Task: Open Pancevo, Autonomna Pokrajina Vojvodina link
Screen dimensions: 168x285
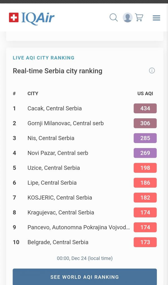Action: click(79, 227)
